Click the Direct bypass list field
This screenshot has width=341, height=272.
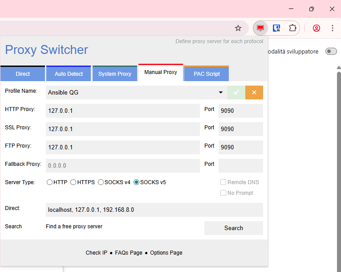154,210
